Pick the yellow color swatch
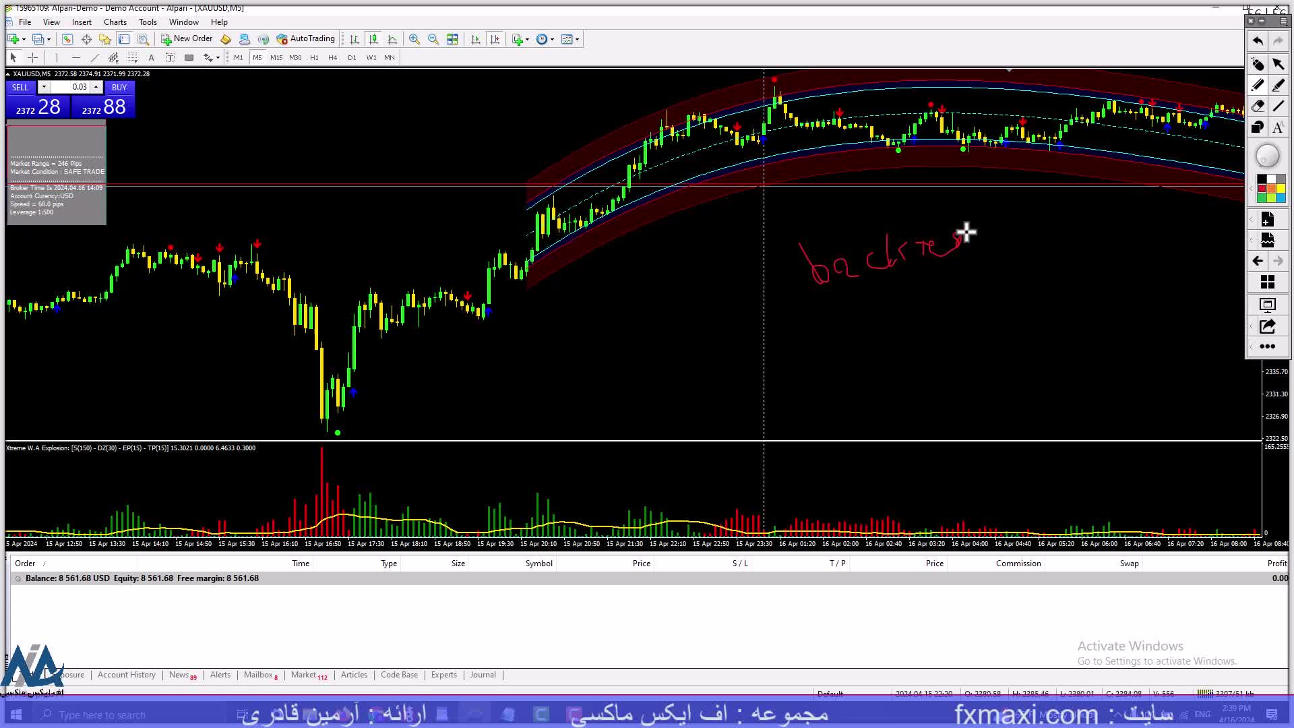The height and width of the screenshot is (728, 1294). point(1281,189)
